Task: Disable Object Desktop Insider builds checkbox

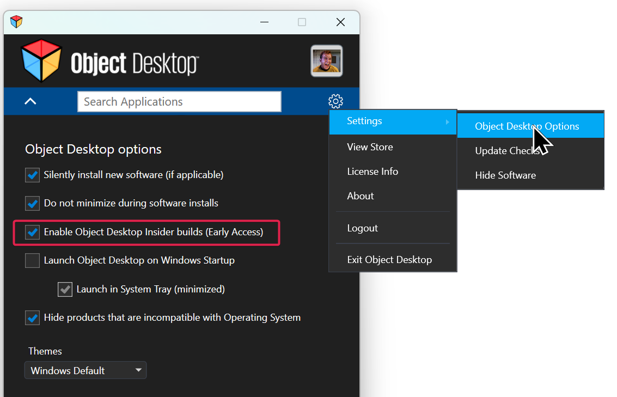Action: click(33, 232)
